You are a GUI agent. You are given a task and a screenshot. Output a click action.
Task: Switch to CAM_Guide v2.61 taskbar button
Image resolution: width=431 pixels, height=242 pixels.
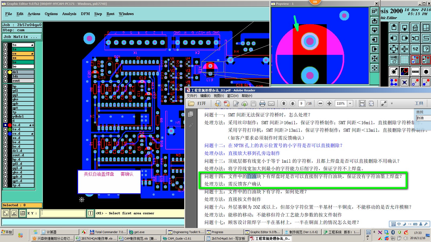click(183, 239)
